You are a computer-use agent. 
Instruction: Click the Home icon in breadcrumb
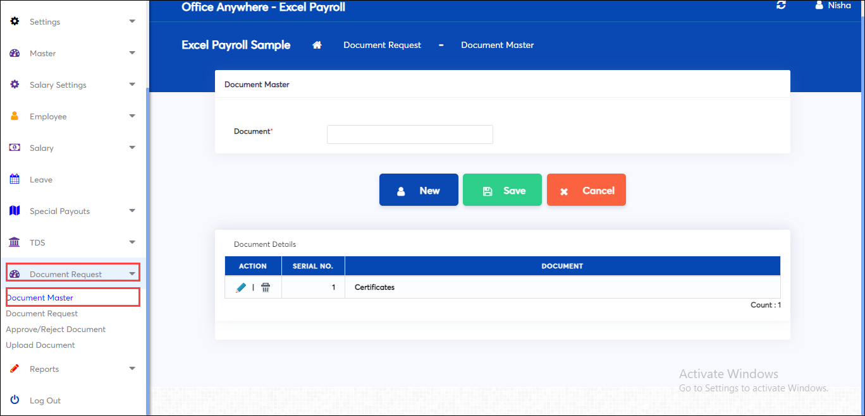(x=317, y=45)
